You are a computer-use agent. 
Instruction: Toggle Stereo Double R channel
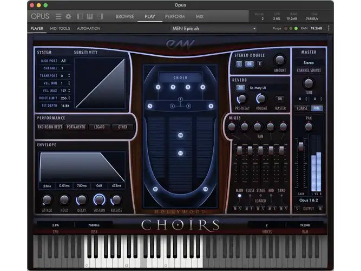point(259,64)
